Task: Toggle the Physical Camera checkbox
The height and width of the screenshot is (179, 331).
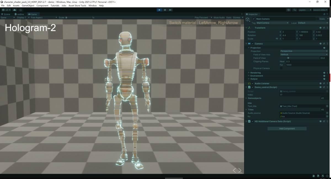Action: 281,68
